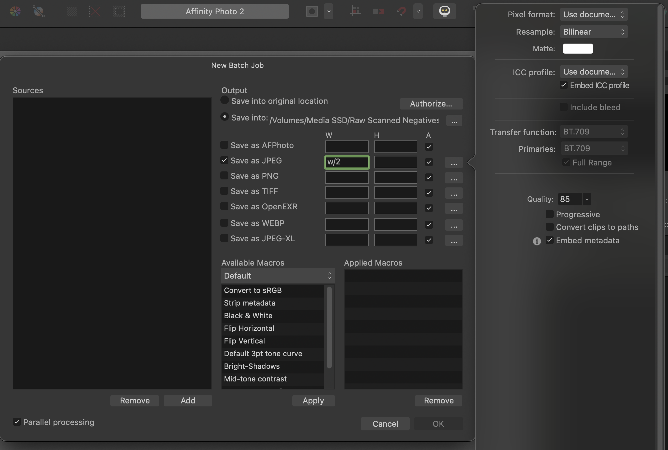Image resolution: width=668 pixels, height=450 pixels.
Task: Open the ICC profile dropdown
Action: click(x=594, y=72)
